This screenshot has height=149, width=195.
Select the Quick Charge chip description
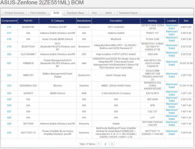116,75
